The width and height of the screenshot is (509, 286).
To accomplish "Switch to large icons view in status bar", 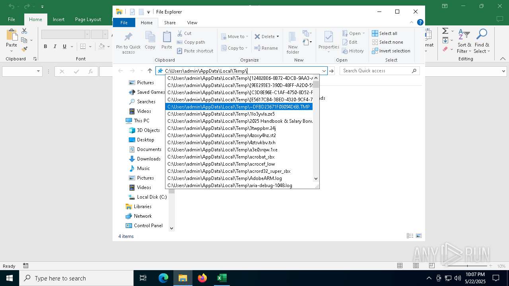I will click(419, 236).
